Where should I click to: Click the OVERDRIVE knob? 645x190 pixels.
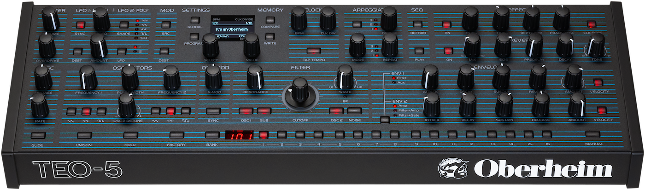[x=47, y=45]
